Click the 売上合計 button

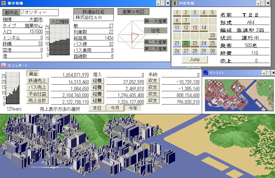point(37,100)
